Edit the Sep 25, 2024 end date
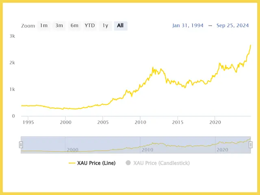This screenshot has height=195, width=260. coord(232,26)
